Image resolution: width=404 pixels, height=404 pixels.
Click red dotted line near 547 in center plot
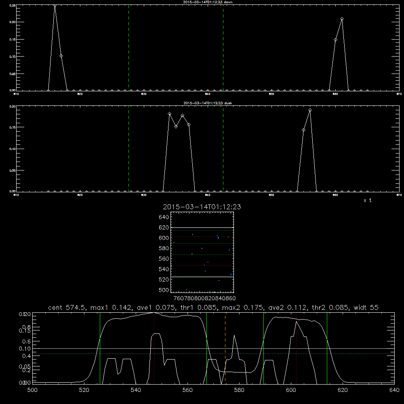(202, 265)
